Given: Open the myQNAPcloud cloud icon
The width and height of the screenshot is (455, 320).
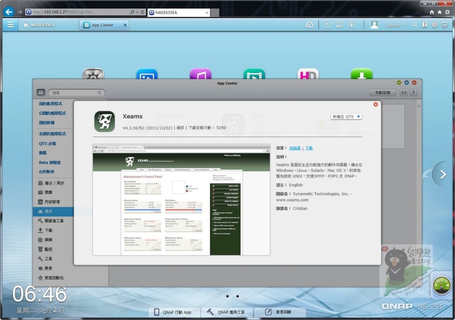Looking at the screenshot, I should [x=310, y=25].
